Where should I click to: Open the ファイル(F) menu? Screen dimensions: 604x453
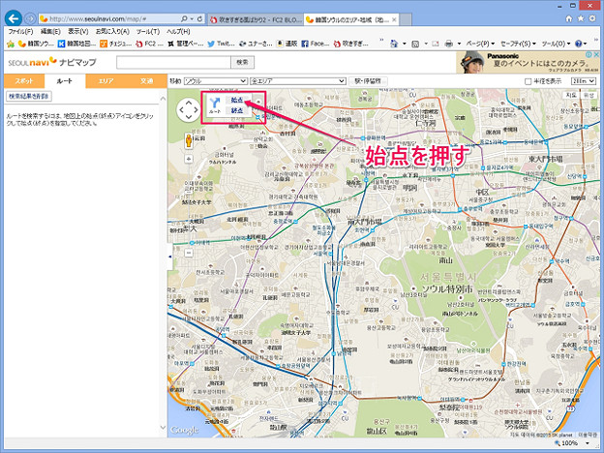coord(20,32)
